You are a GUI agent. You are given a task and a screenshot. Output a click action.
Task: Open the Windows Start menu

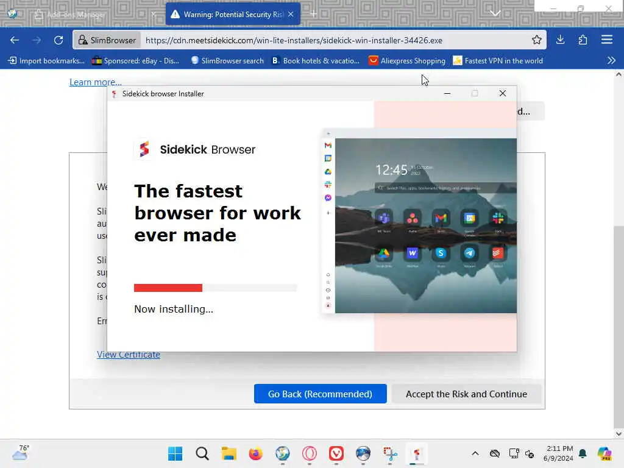tap(175, 453)
